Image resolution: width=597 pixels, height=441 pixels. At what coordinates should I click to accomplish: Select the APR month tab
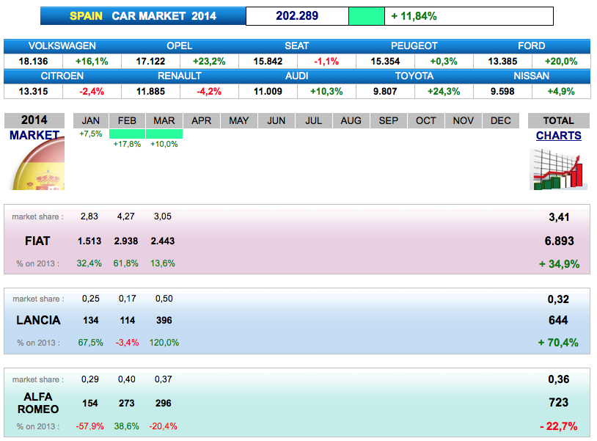pos(202,121)
